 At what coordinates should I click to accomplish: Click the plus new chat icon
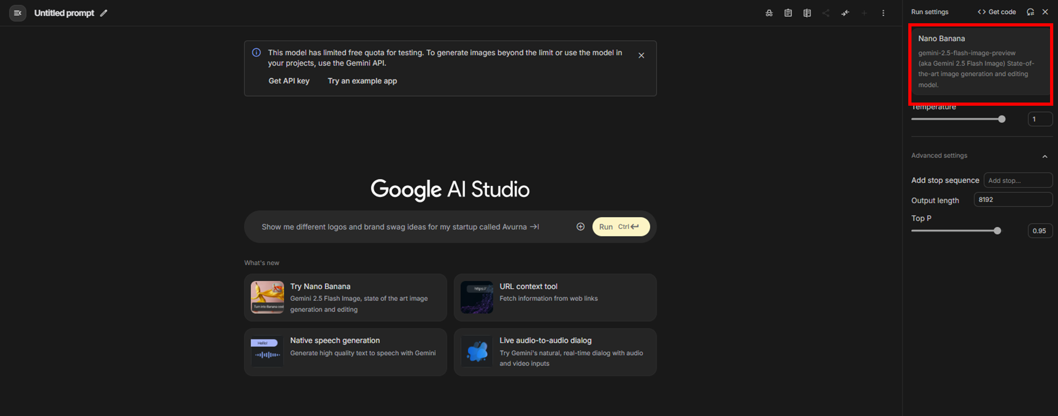point(864,13)
